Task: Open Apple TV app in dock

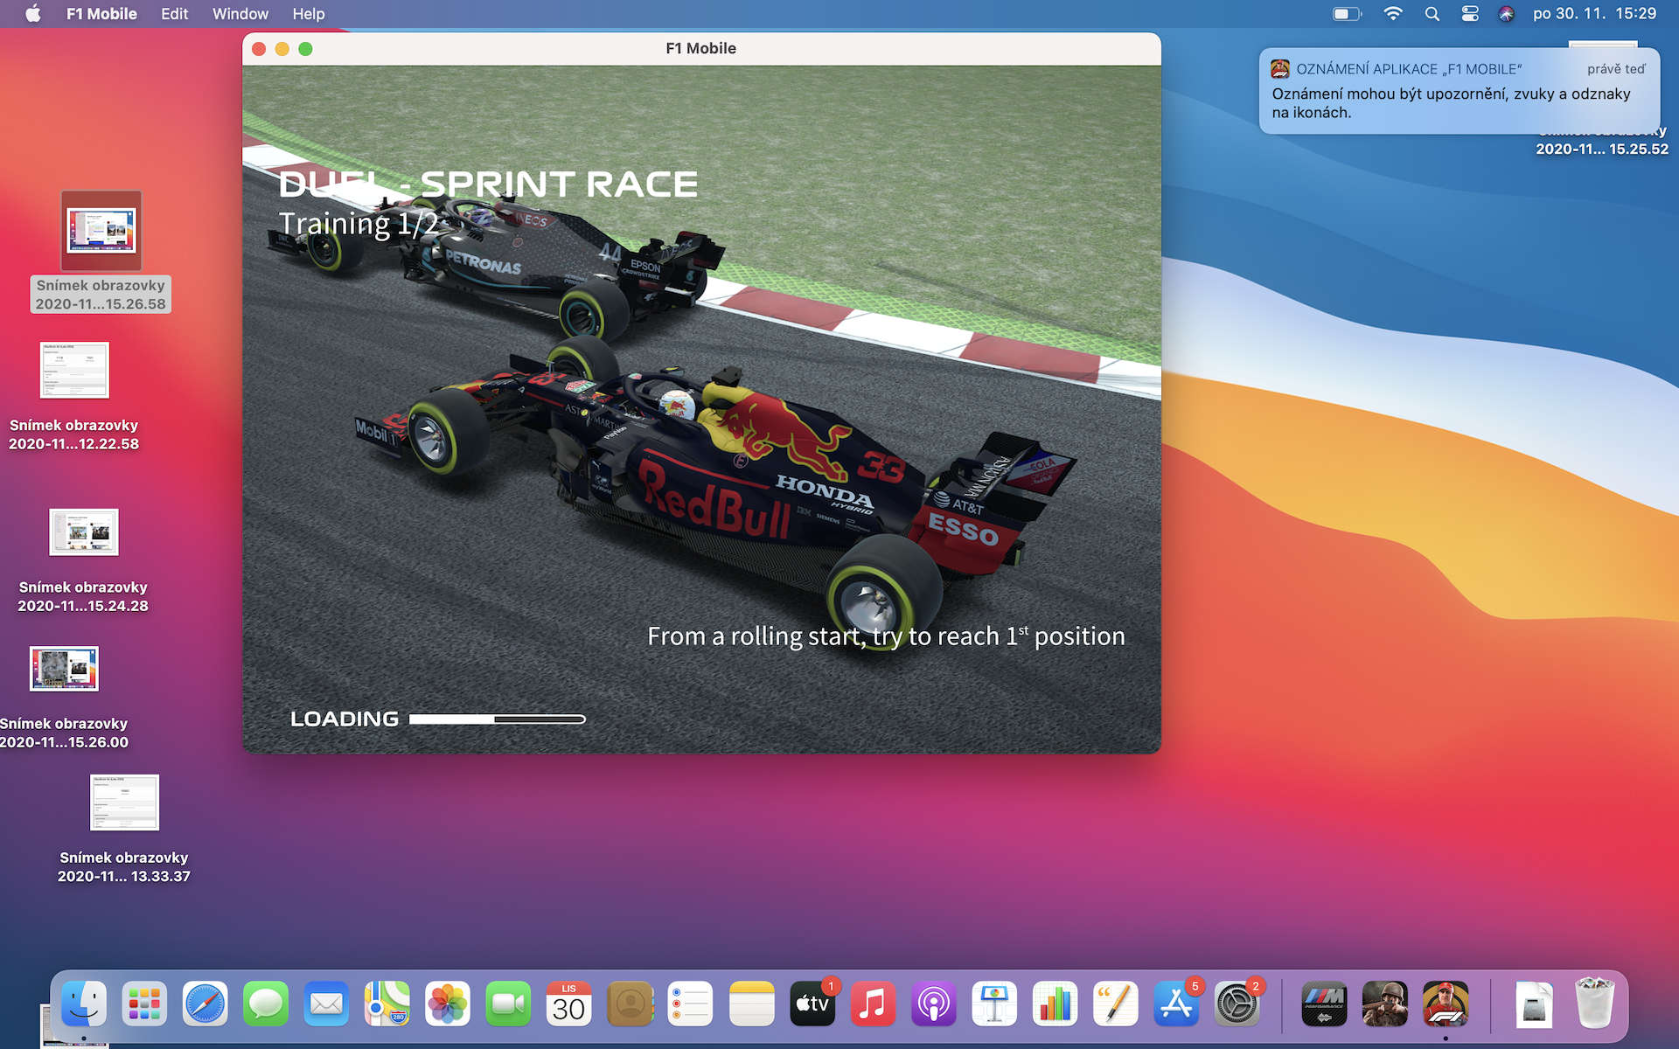Action: point(812,1004)
